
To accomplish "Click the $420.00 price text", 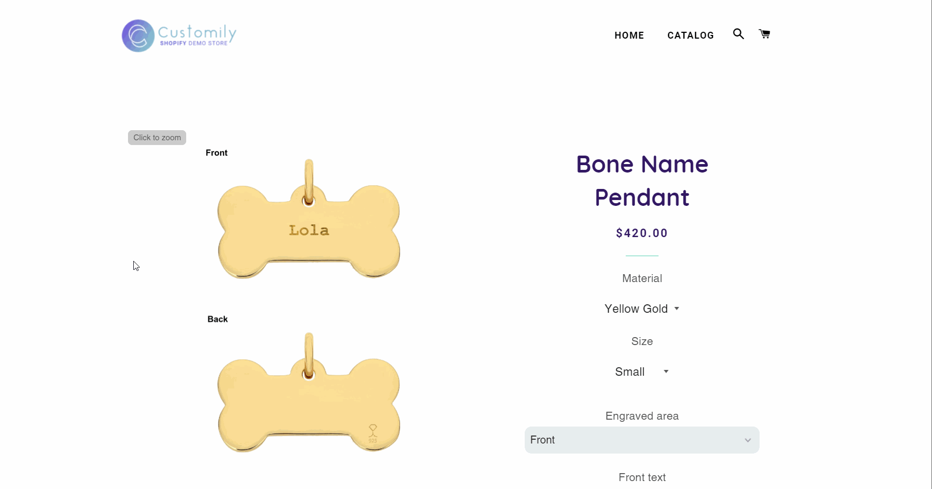I will point(642,233).
